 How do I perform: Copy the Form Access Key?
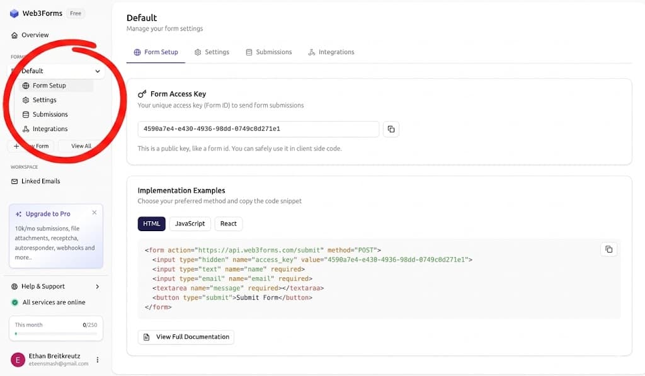pos(391,129)
